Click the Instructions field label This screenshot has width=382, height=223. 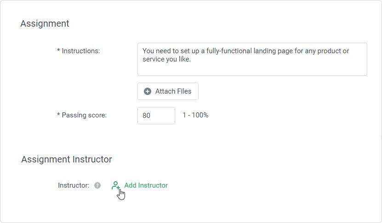81,51
